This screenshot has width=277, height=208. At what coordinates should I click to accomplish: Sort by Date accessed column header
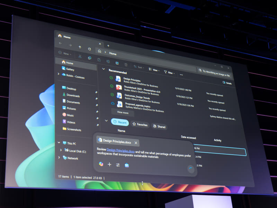click(x=188, y=137)
